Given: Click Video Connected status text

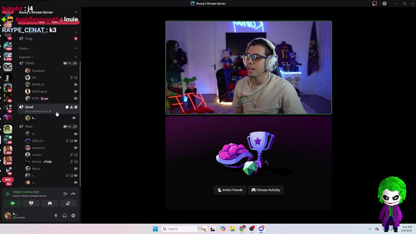Looking at the screenshot, I should (26, 192).
